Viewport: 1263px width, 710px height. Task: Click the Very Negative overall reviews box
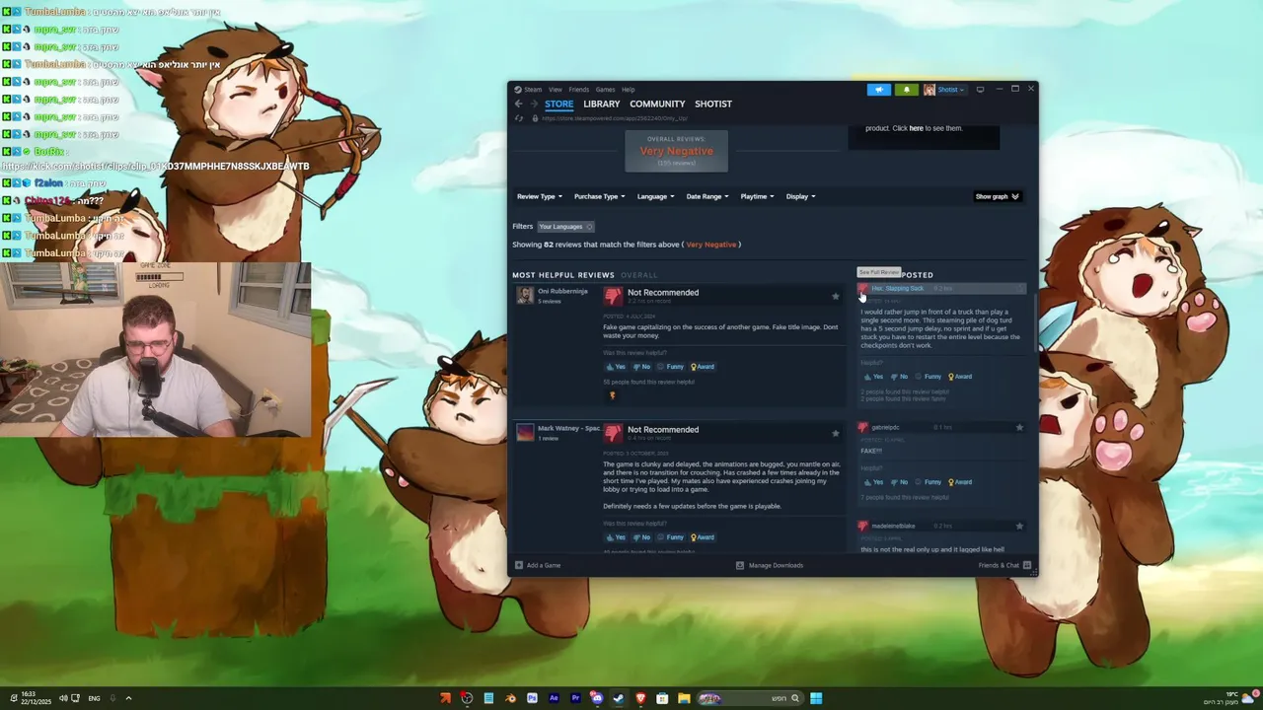point(676,151)
